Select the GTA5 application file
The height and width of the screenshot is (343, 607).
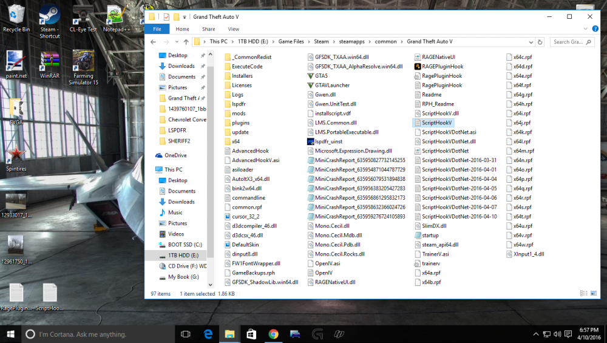317,76
